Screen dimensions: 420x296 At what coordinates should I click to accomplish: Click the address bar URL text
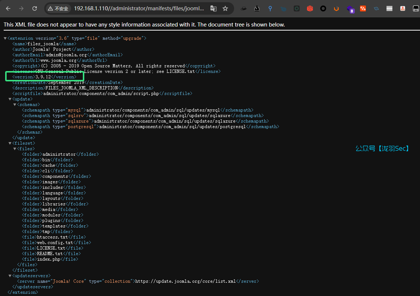coord(139,8)
